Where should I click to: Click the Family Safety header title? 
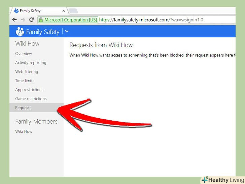point(43,32)
